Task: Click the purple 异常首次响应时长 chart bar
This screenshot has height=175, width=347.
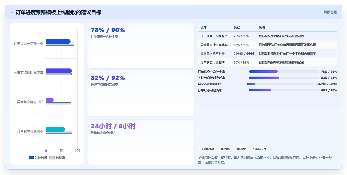Action: 50,100
